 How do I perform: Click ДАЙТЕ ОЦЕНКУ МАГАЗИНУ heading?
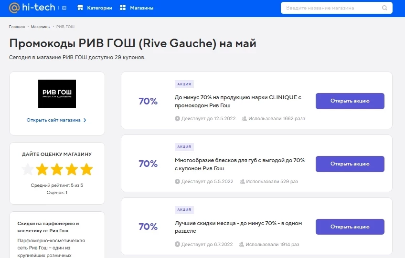pos(57,155)
